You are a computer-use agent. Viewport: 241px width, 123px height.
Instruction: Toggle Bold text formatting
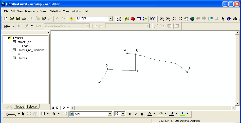[x=130, y=114]
